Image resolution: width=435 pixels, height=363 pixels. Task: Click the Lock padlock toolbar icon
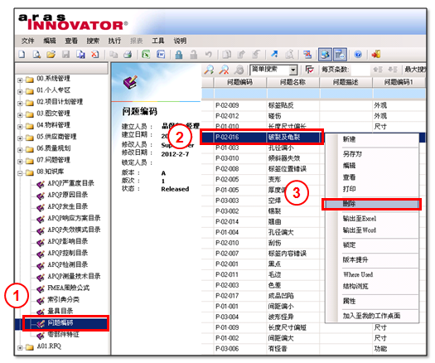[179, 55]
